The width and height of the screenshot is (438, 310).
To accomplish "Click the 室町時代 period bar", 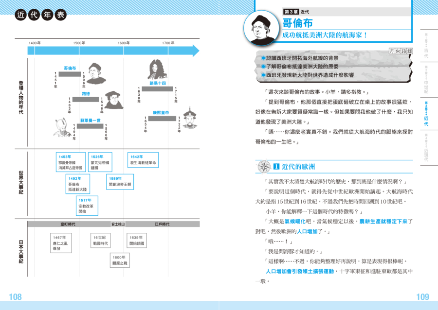I will click(69, 224).
